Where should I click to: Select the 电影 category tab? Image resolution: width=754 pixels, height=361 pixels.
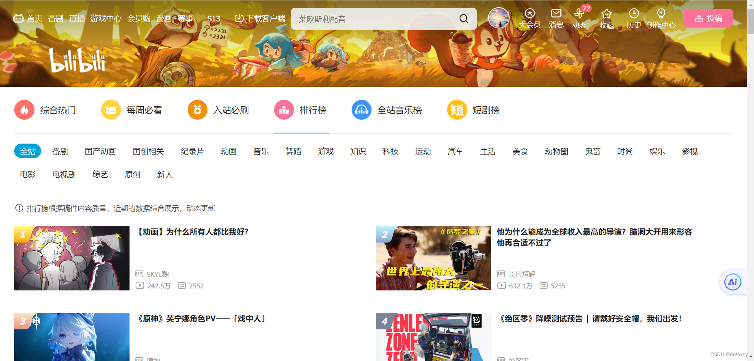pyautogui.click(x=28, y=174)
